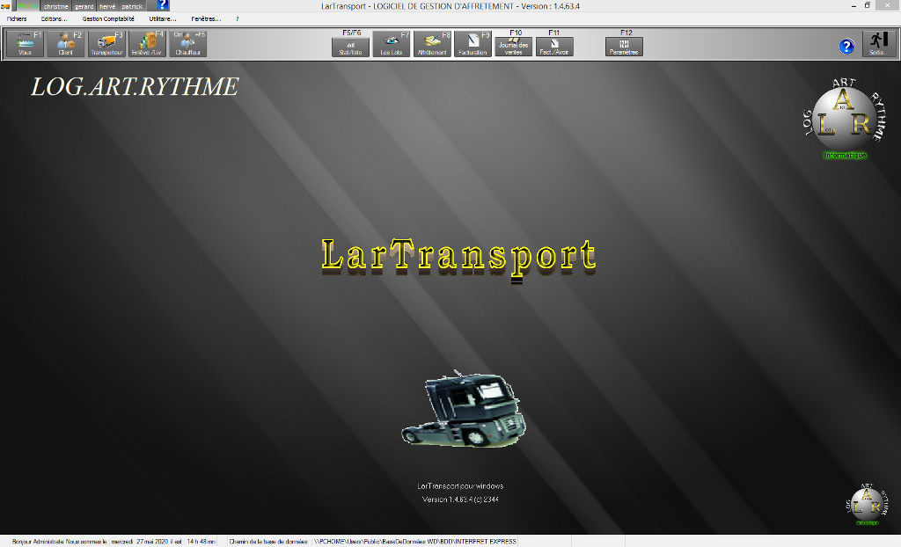The width and height of the screenshot is (901, 547).
Task: Open the Vous company profile button
Action: pos(24,44)
